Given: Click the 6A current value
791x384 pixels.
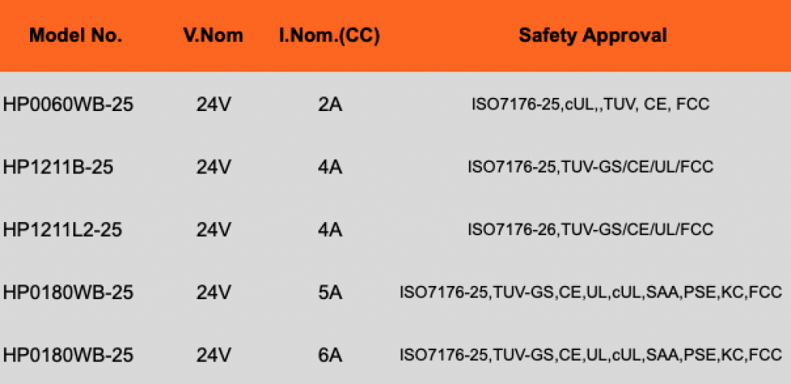Looking at the screenshot, I should click(x=330, y=355).
